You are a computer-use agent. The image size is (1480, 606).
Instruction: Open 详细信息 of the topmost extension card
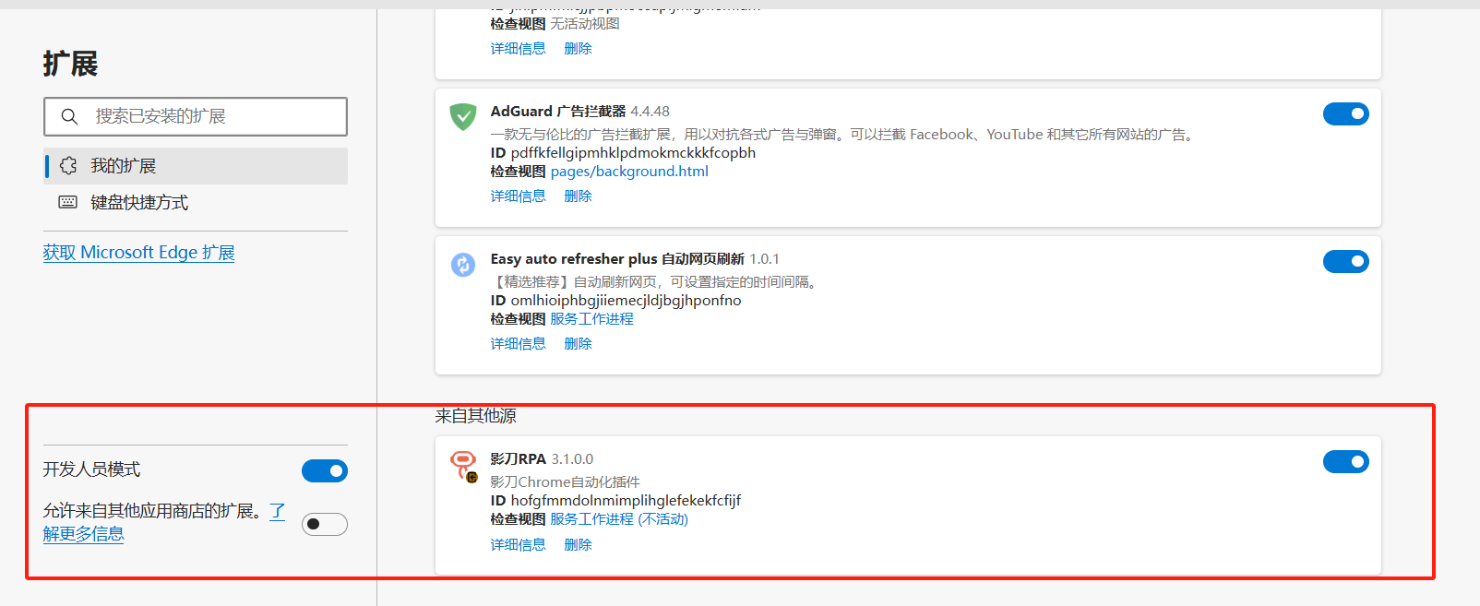518,49
